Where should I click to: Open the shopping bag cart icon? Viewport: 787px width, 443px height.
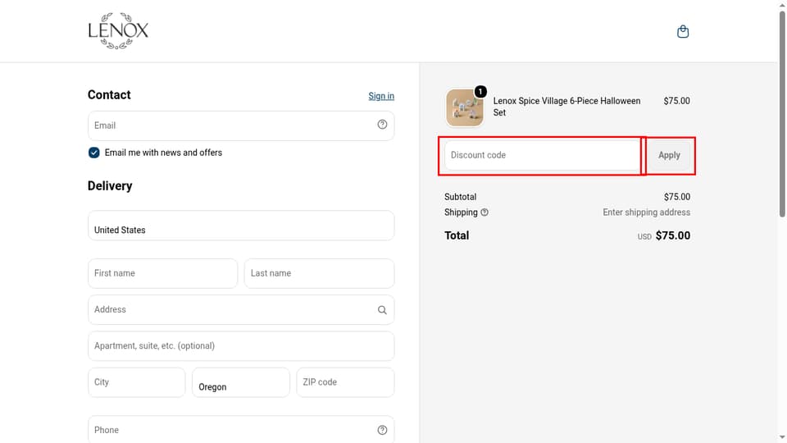683,32
